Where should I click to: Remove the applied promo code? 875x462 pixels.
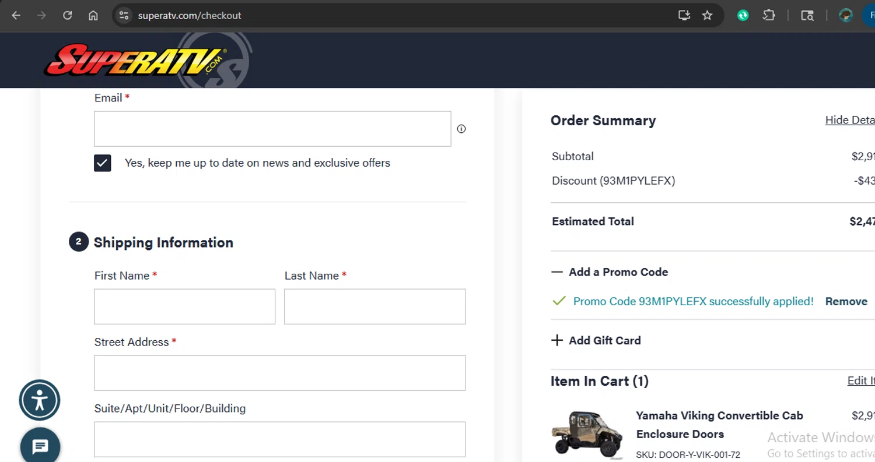point(846,301)
